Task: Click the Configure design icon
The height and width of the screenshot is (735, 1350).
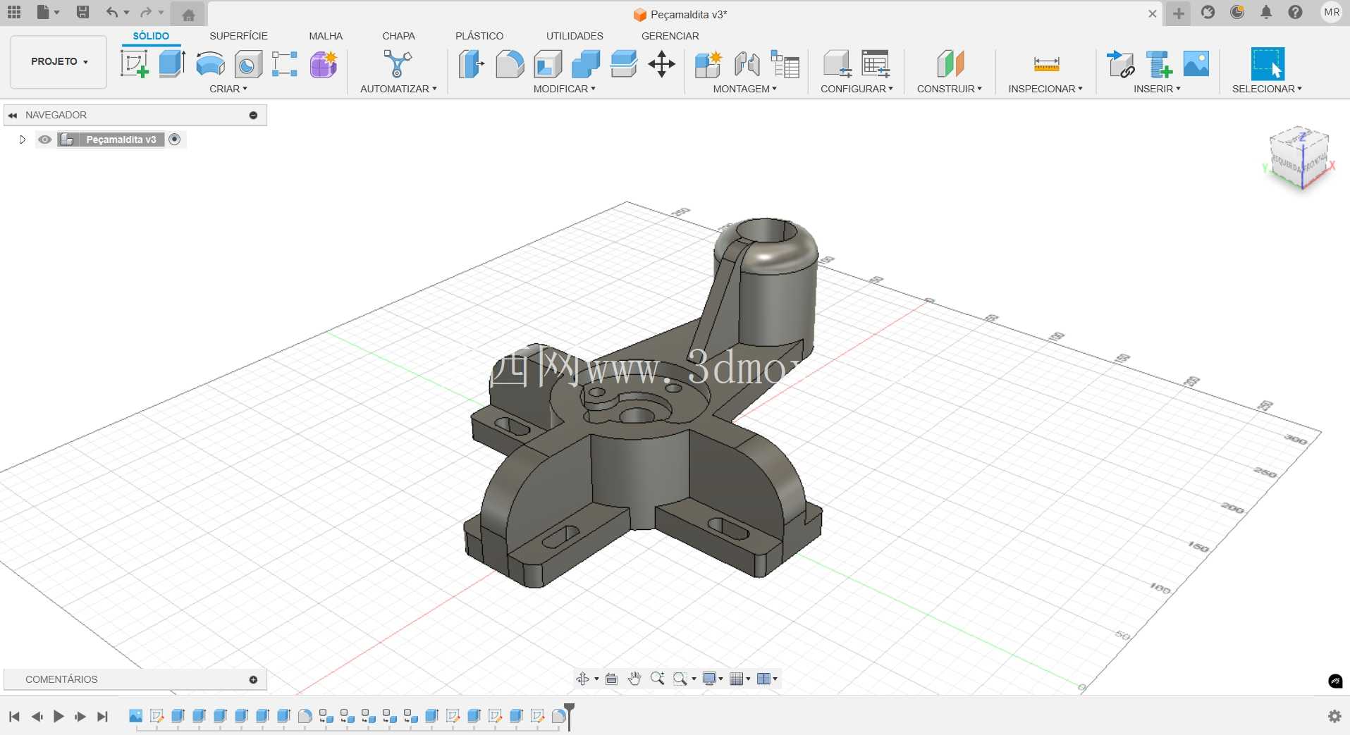Action: click(837, 64)
